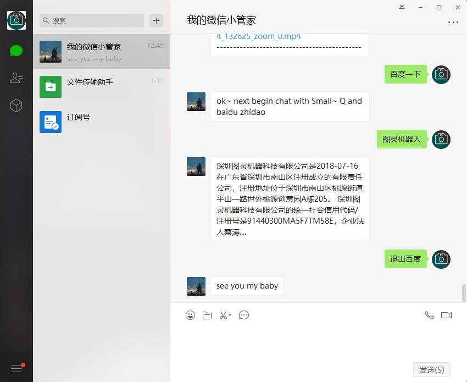Viewport: 467px width, 382px height.
Task: Click contact avatar beside 深圳图灵 message
Action: [196, 167]
